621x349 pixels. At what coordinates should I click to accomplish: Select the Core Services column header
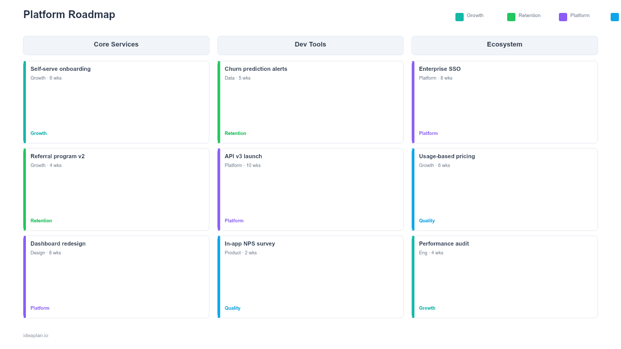(116, 45)
